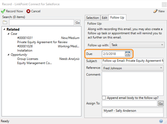The image size is (167, 124).
Task: Click the folder icon beside search box
Action: point(5,22)
